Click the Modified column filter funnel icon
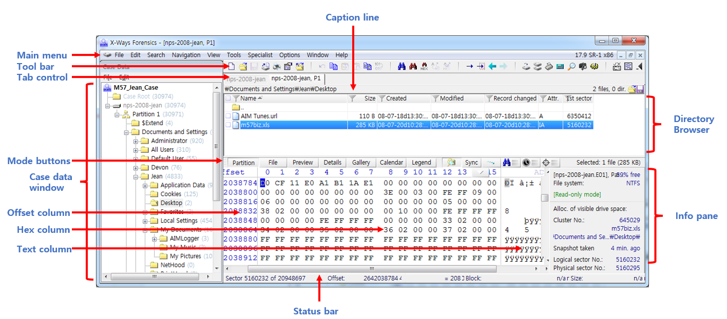 (435, 98)
